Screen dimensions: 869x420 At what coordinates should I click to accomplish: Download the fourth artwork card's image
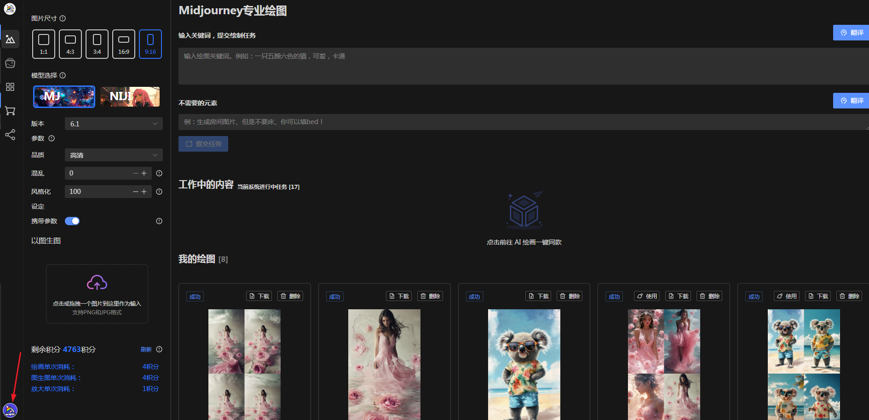click(x=678, y=296)
